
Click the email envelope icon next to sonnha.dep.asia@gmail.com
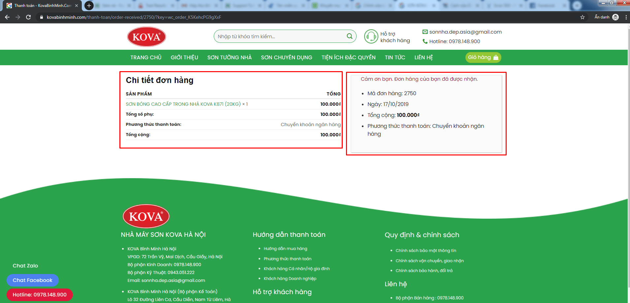coord(425,32)
